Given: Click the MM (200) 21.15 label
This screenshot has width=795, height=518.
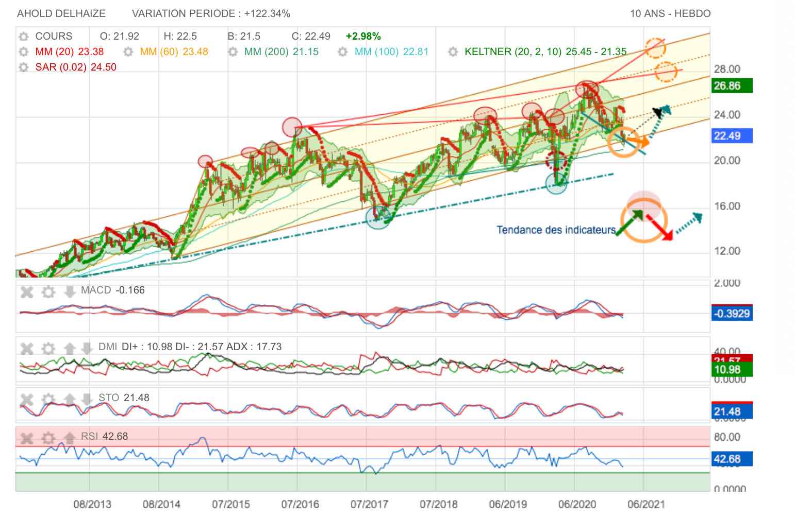Looking at the screenshot, I should (281, 52).
